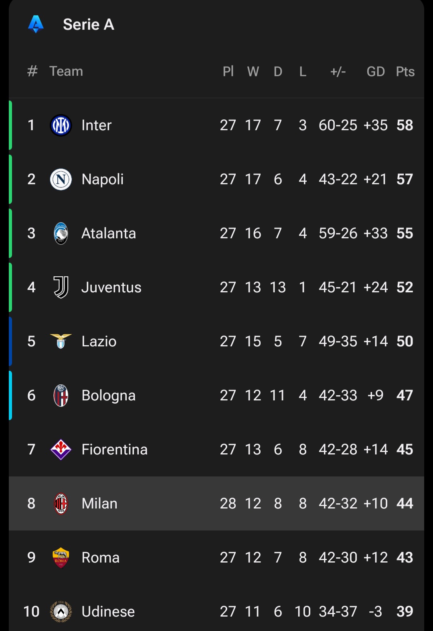Viewport: 433px width, 631px height.
Task: Tap the Serie A league logo
Action: [36, 24]
